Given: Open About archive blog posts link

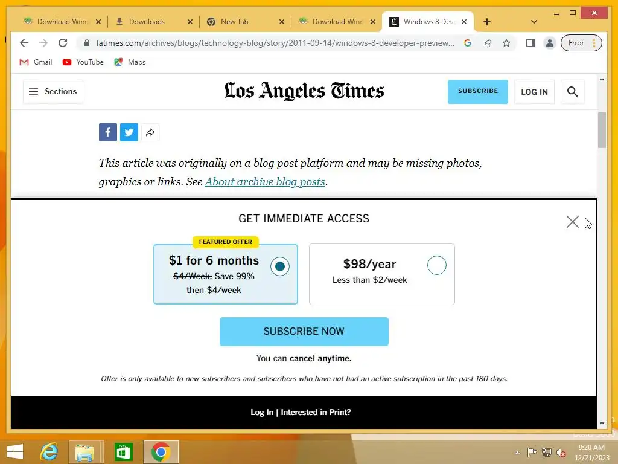Looking at the screenshot, I should click(265, 182).
